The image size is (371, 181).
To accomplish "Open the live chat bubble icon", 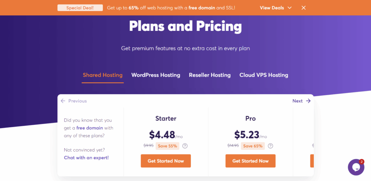I will point(356,167).
